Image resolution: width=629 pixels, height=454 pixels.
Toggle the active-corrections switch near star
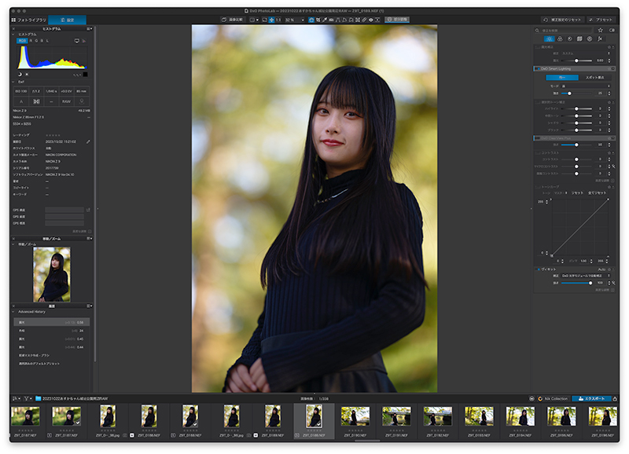click(x=612, y=30)
